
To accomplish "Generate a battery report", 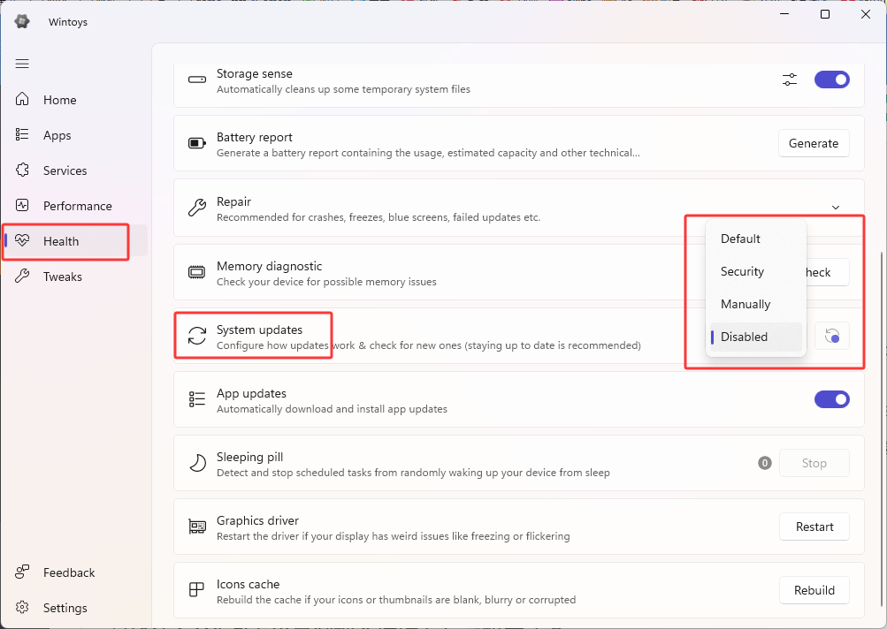I will 813,143.
